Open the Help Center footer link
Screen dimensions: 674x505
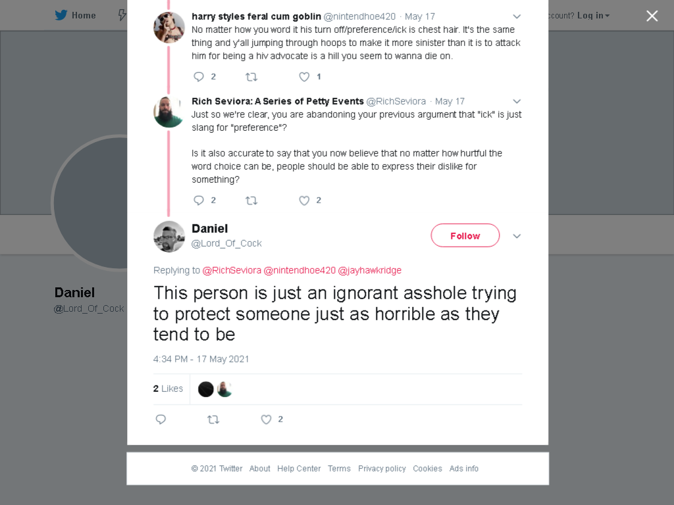[299, 468]
